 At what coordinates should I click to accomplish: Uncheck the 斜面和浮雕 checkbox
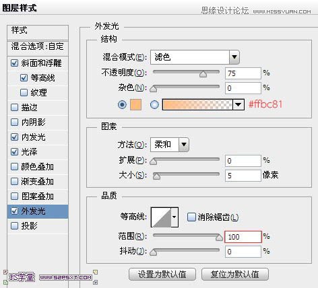pos(14,63)
